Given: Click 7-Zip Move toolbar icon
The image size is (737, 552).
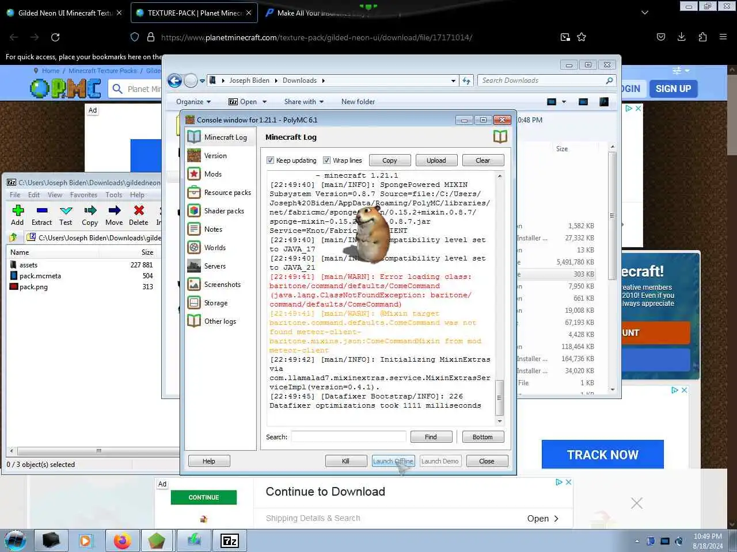Looking at the screenshot, I should pos(114,216).
